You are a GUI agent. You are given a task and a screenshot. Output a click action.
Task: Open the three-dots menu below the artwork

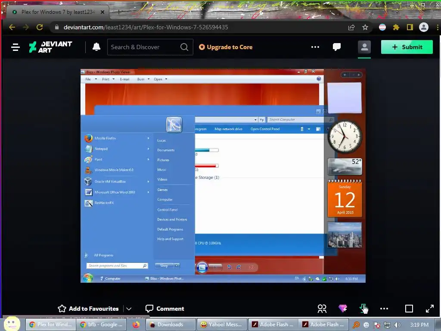tap(384, 309)
